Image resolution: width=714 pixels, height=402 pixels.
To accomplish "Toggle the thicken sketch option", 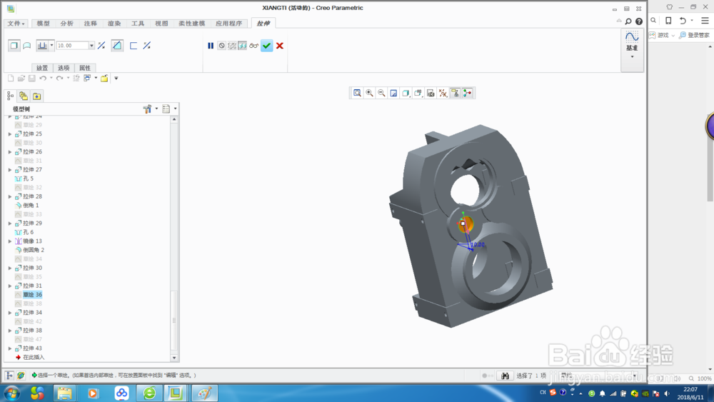I will 134,46.
